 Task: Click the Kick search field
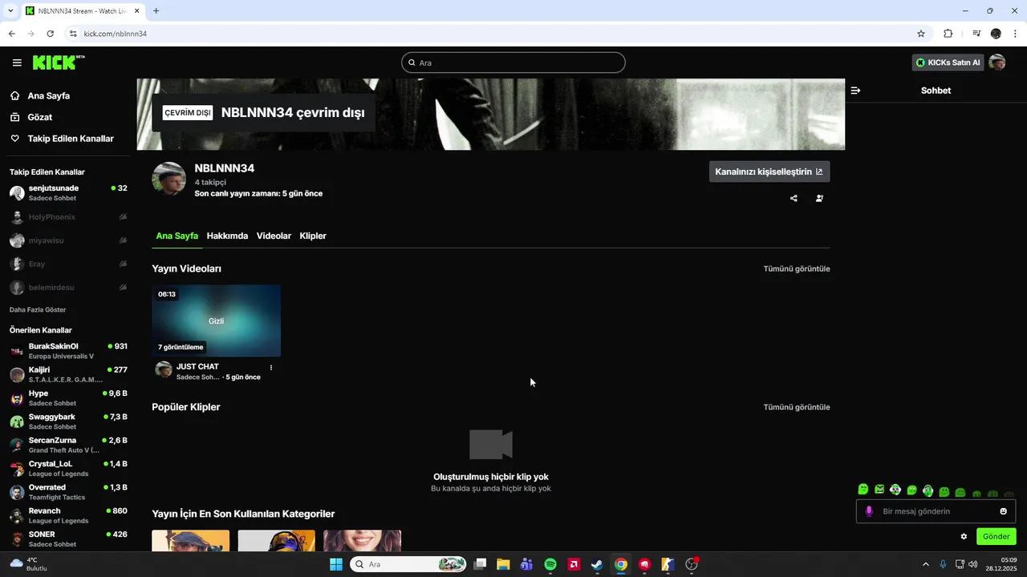(513, 63)
